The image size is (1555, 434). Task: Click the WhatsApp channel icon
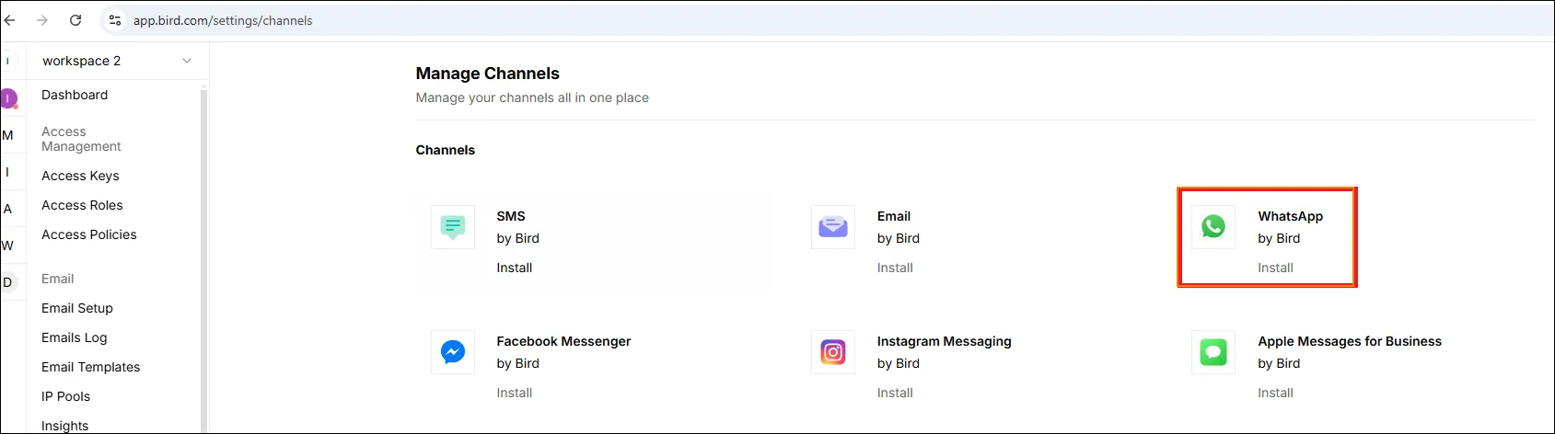(1213, 226)
